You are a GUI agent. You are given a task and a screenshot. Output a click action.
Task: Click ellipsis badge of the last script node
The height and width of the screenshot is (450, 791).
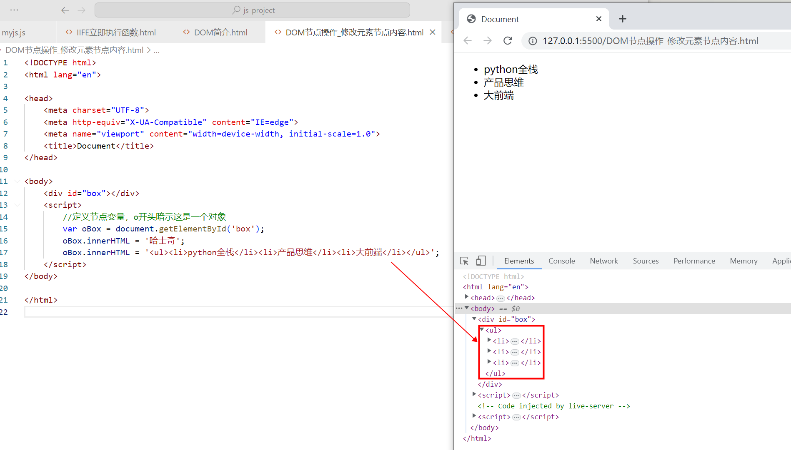coord(516,417)
